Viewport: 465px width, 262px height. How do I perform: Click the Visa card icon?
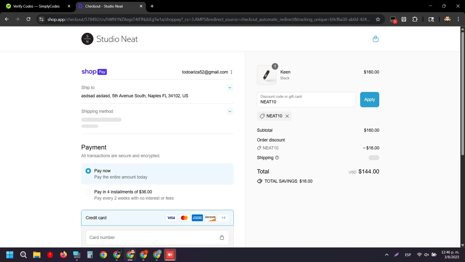click(x=171, y=218)
